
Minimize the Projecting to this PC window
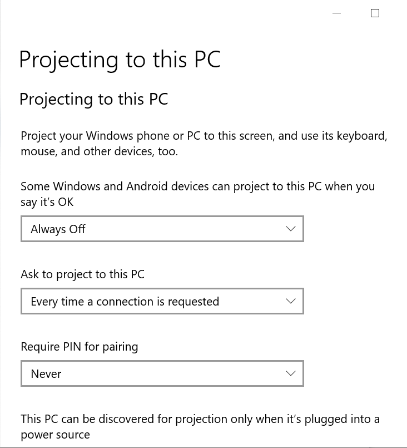pyautogui.click(x=336, y=13)
